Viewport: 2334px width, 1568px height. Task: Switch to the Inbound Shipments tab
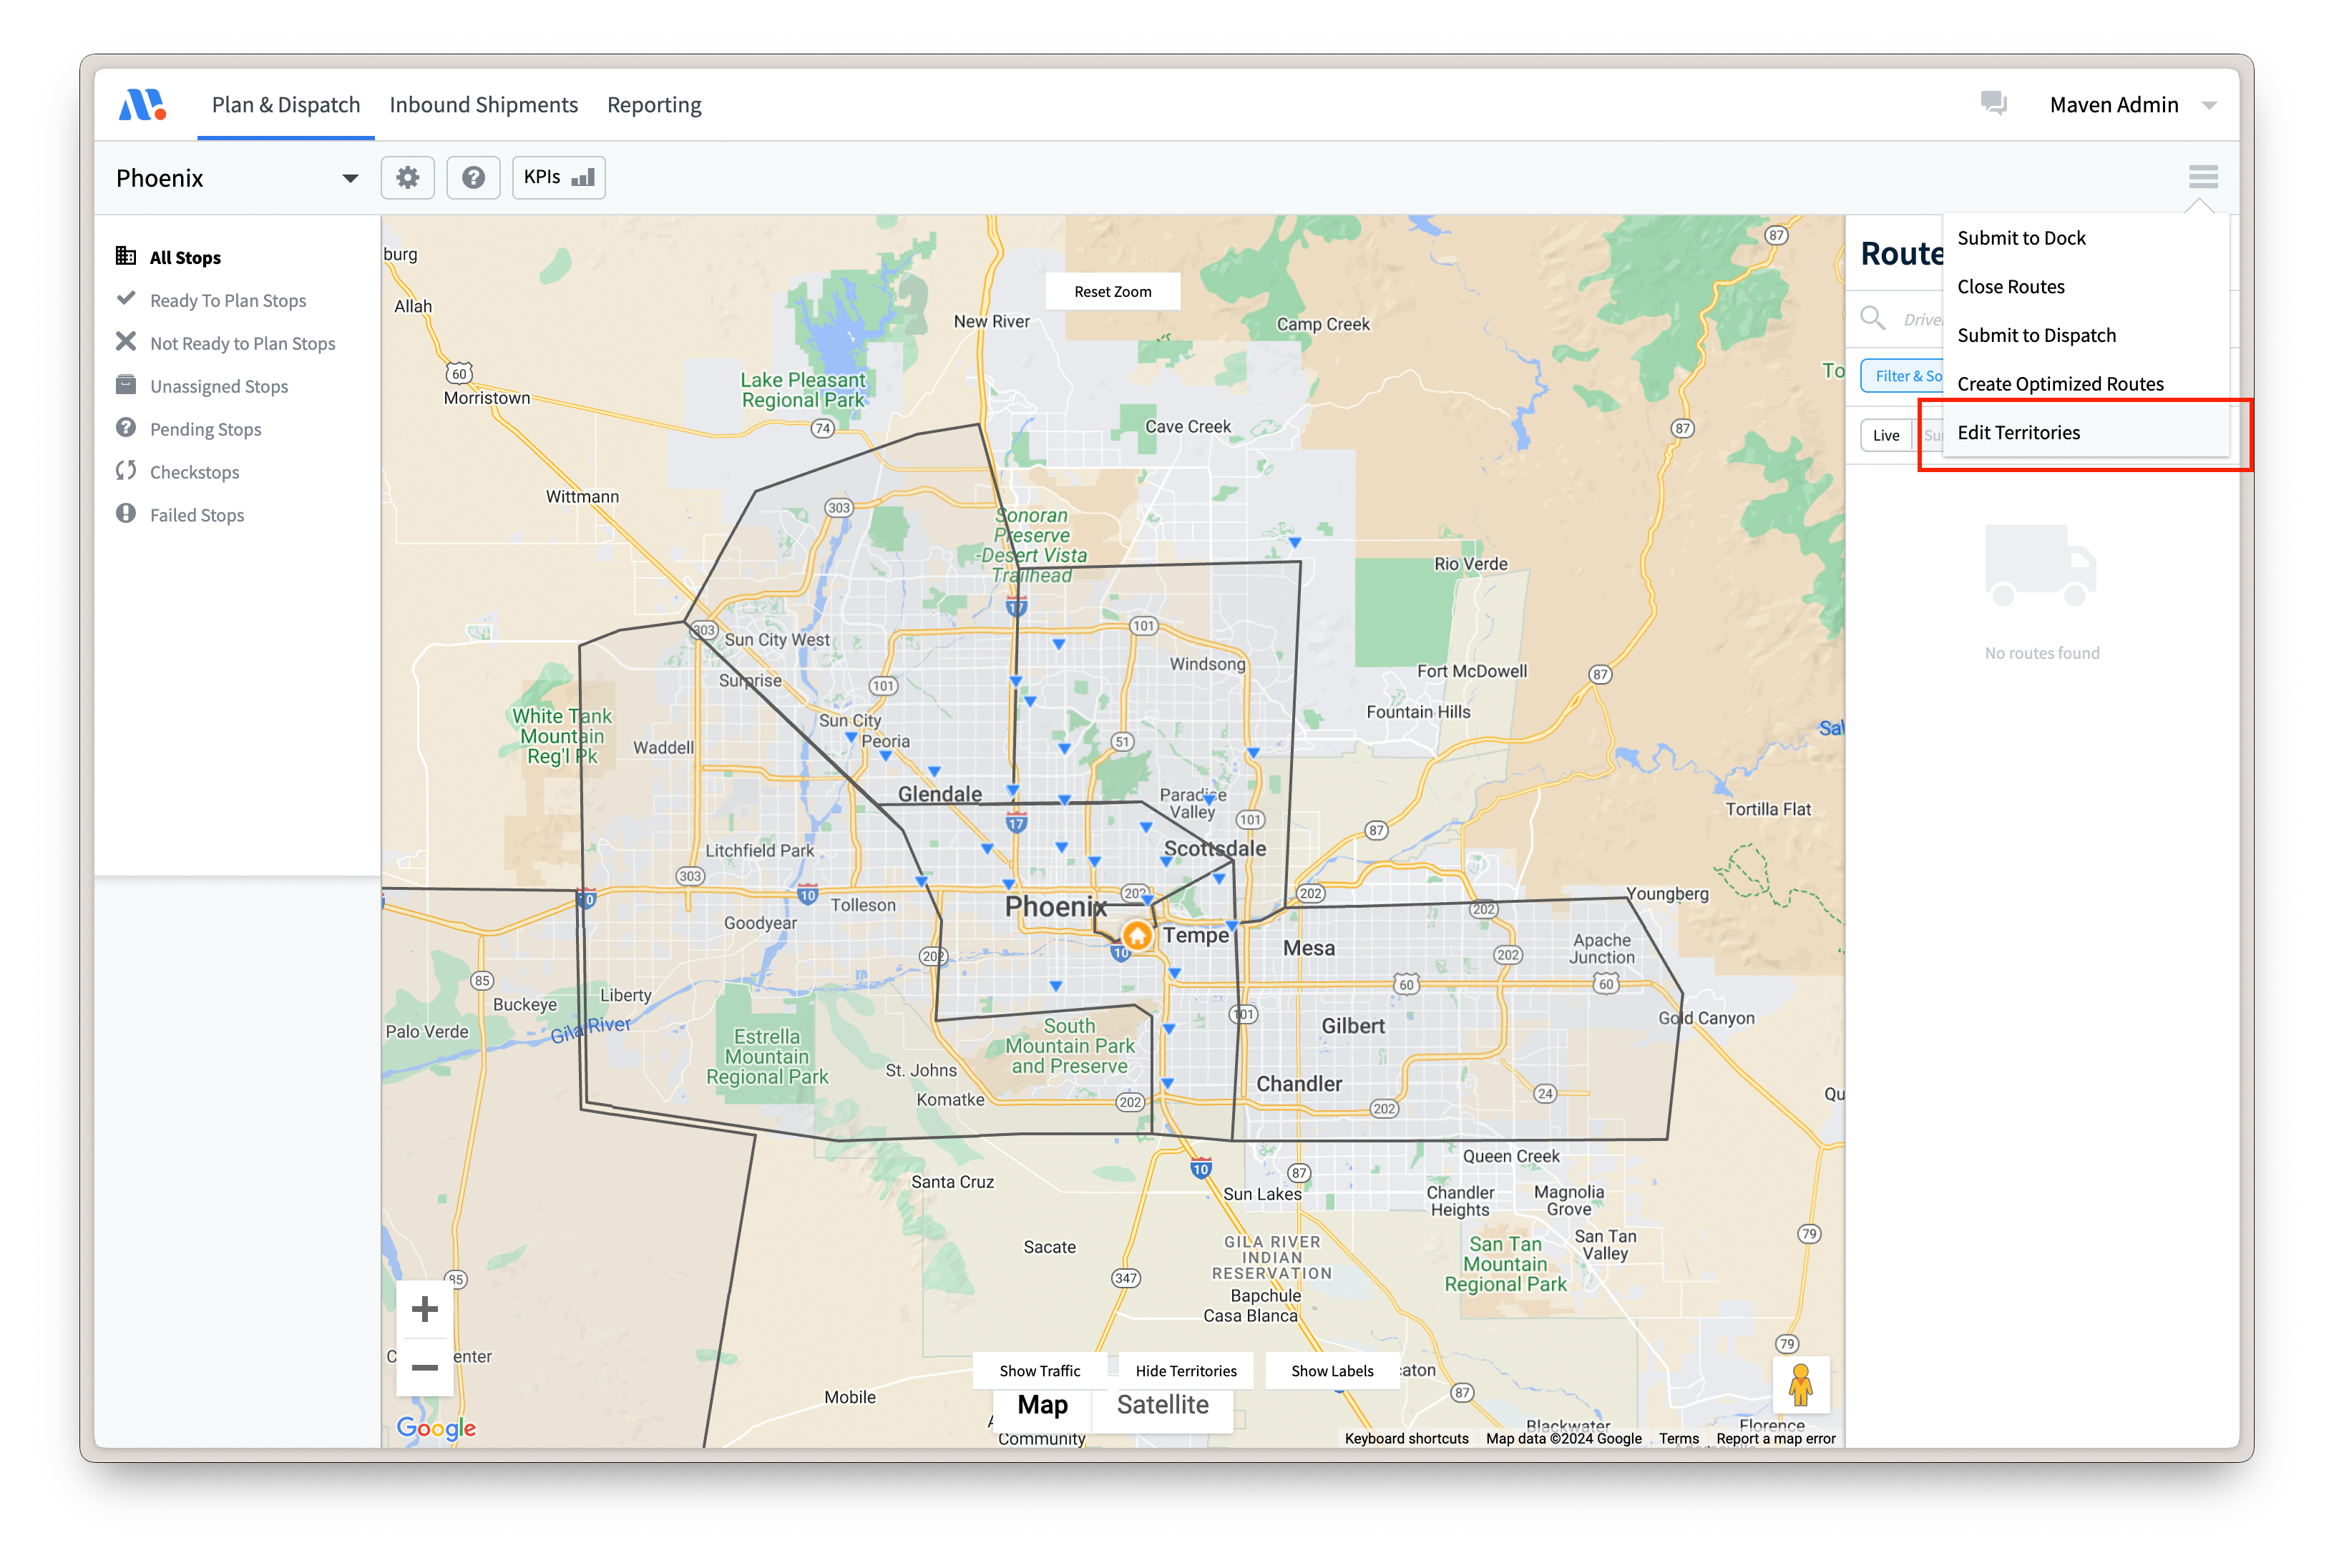pyautogui.click(x=483, y=105)
